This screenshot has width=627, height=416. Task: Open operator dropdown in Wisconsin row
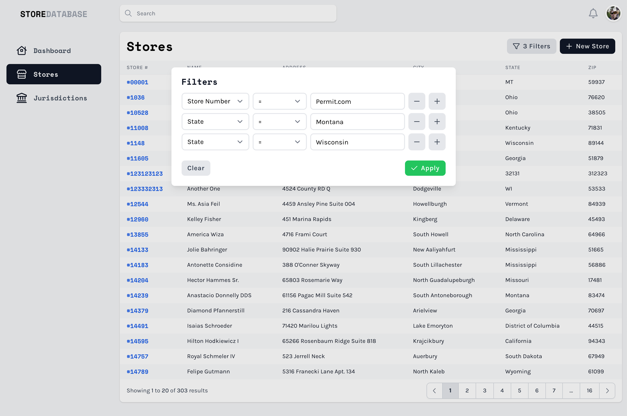[x=280, y=142]
